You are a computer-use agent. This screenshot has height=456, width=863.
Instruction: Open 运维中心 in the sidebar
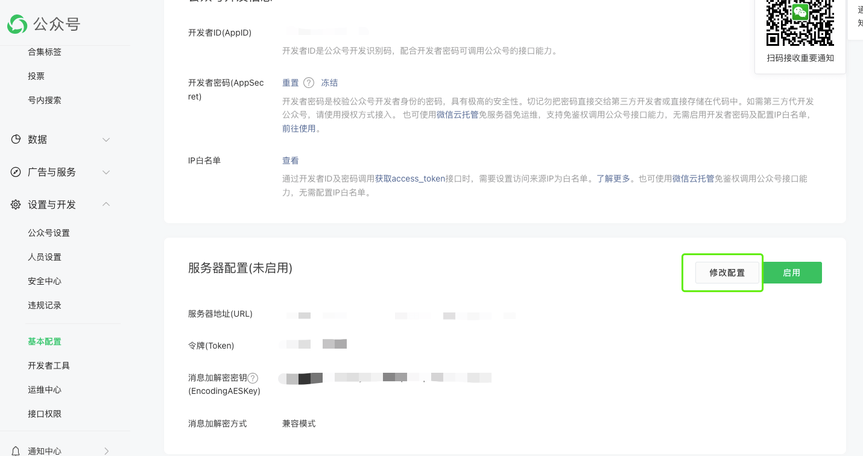pos(45,390)
